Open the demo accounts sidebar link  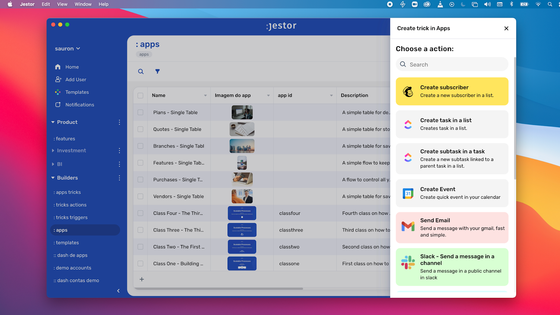pos(72,268)
